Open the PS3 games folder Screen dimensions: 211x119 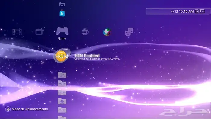62,83
